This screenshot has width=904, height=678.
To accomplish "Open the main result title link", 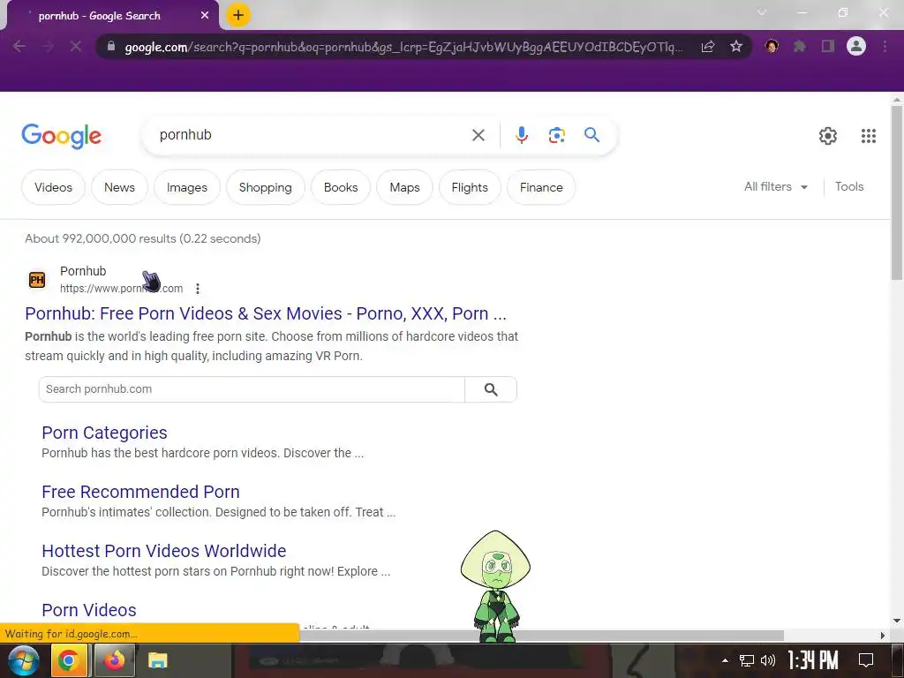I will pos(266,313).
